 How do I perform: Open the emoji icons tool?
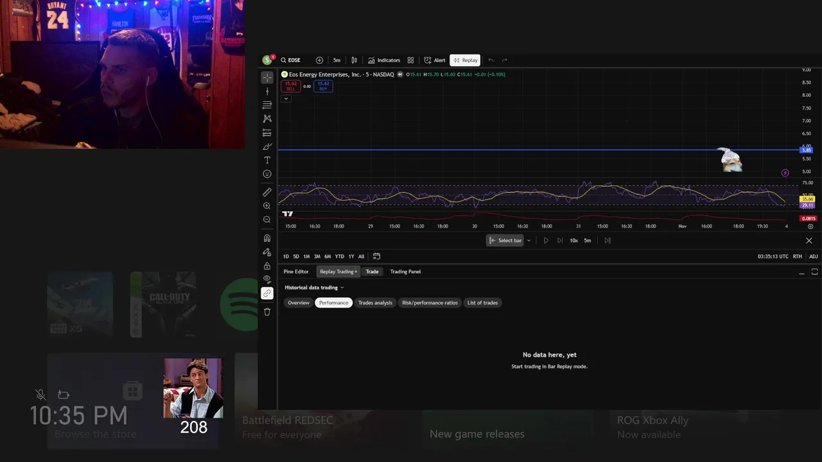(267, 174)
